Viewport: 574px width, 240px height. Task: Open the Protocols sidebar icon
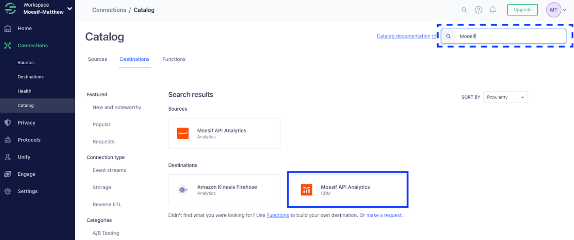pos(8,140)
